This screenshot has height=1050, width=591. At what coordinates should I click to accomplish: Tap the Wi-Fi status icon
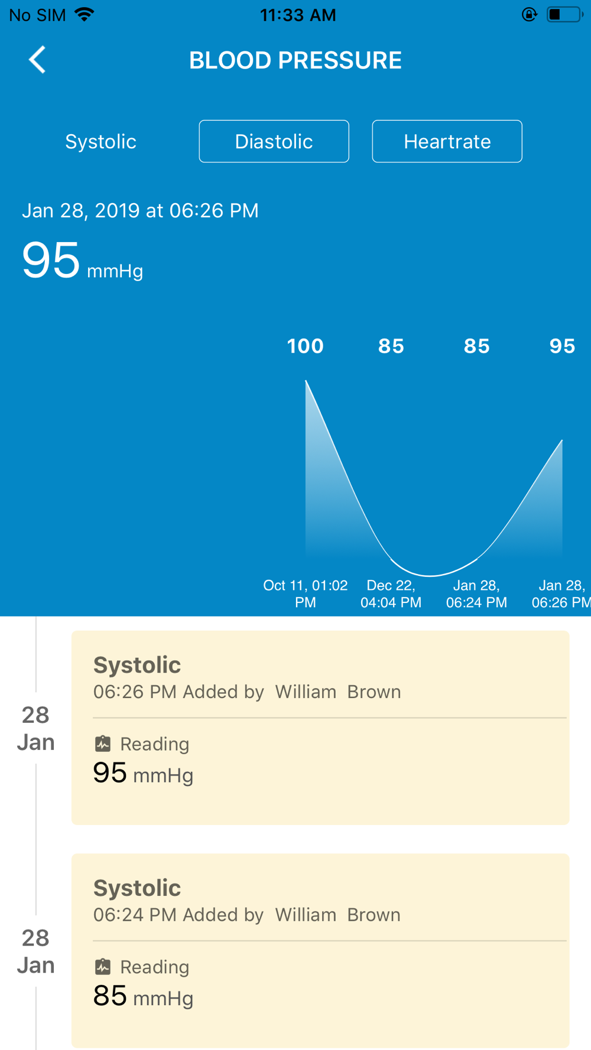tap(85, 15)
